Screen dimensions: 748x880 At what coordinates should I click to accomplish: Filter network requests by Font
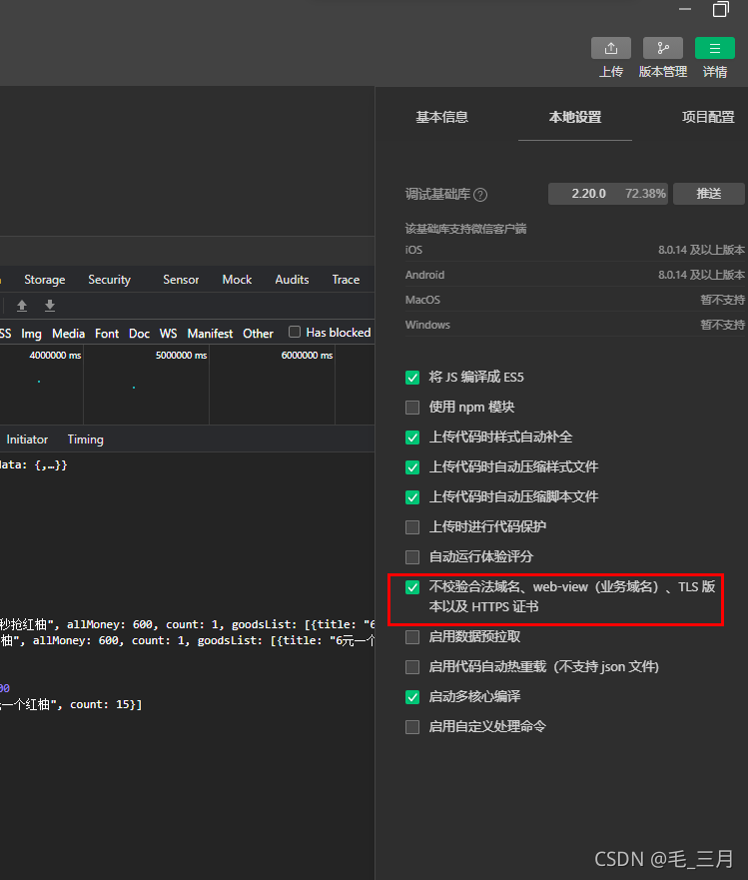(x=107, y=334)
